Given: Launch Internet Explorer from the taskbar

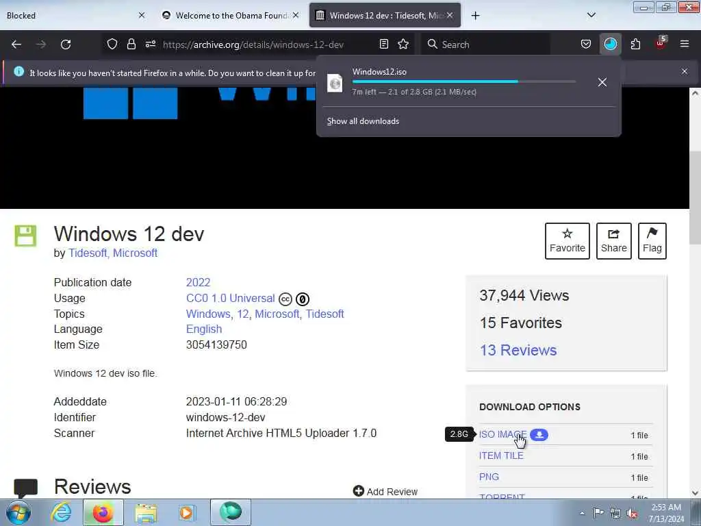Looking at the screenshot, I should (61, 512).
